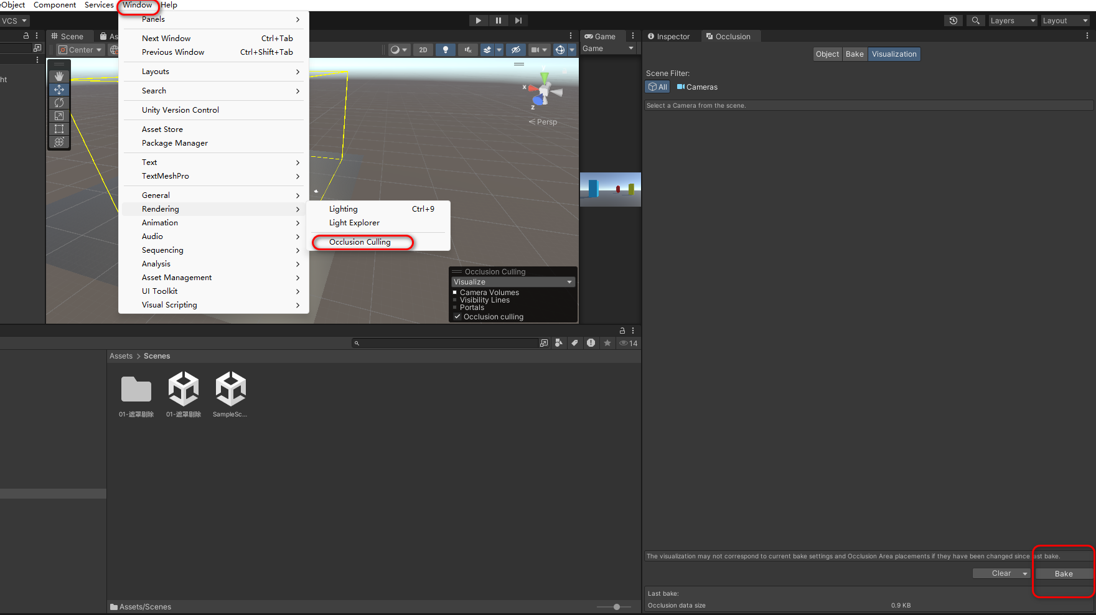Click the Play button
Viewport: 1096px width, 615px height.
tap(478, 21)
